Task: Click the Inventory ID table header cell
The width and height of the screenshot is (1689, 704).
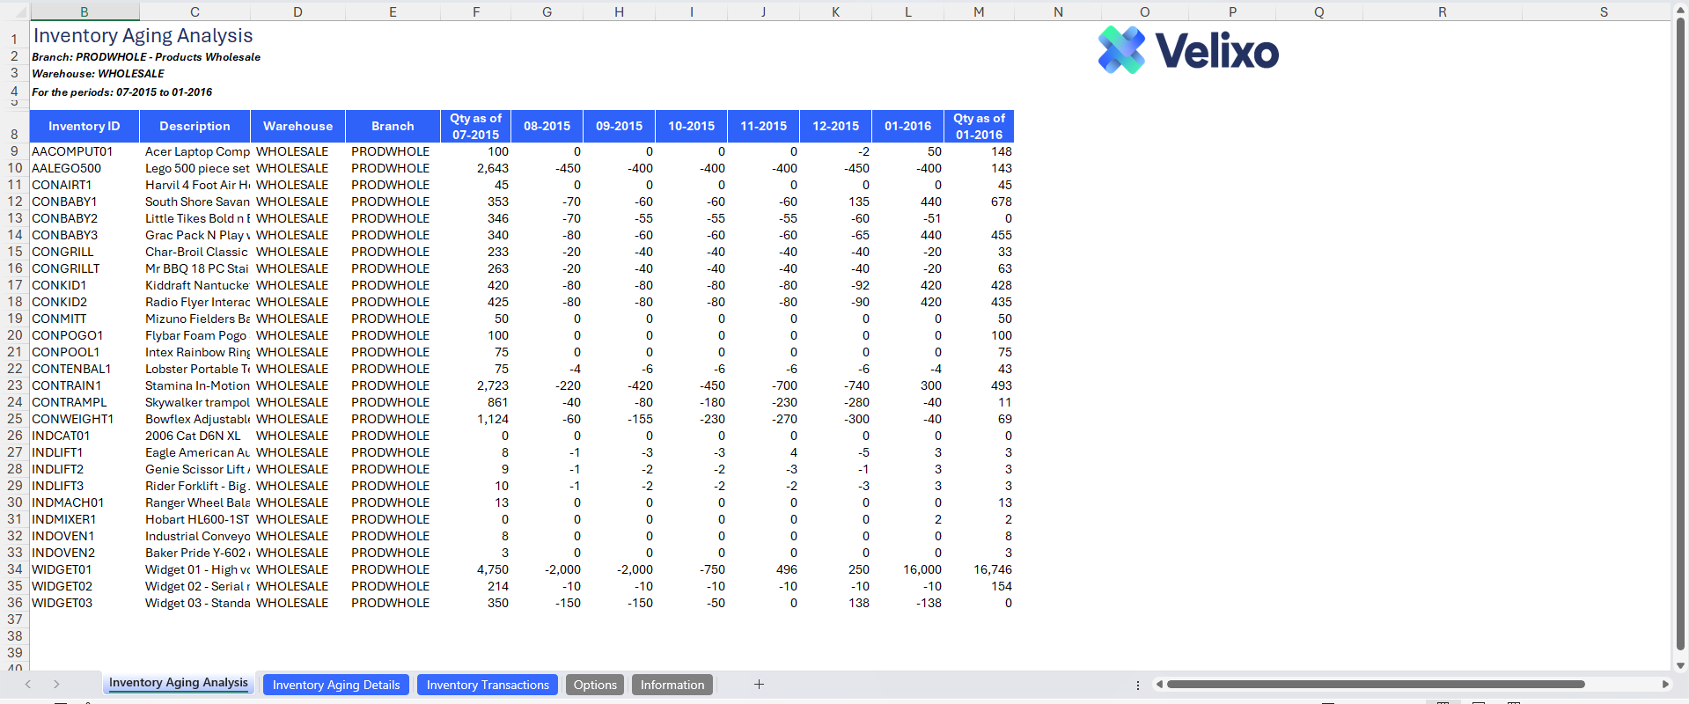Action: click(x=84, y=126)
